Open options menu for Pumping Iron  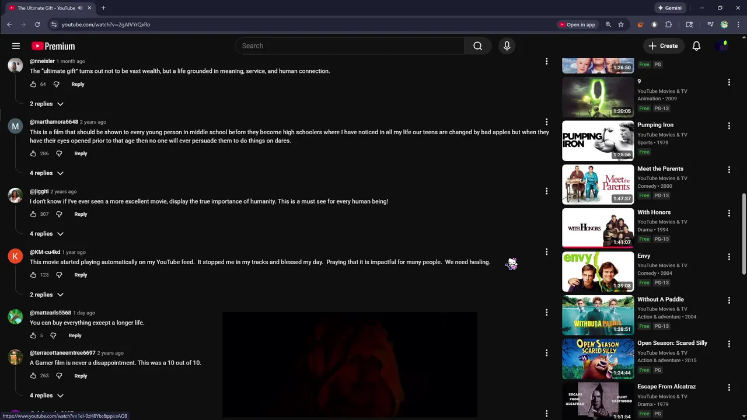coord(729,126)
